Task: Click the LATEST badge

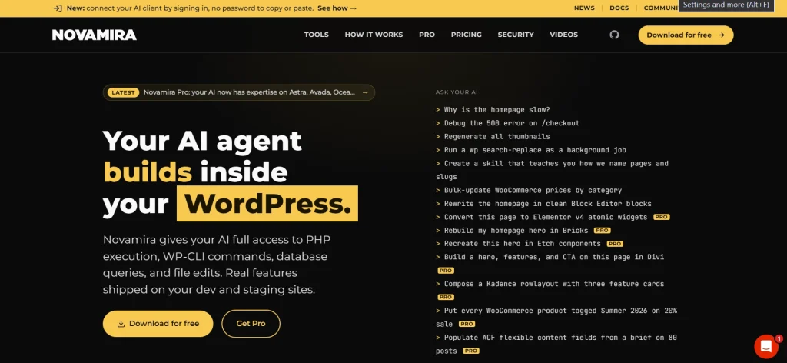Action: tap(123, 92)
